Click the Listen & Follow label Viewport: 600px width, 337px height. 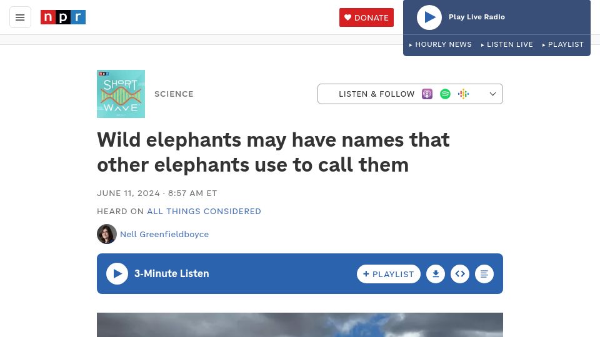(x=376, y=94)
